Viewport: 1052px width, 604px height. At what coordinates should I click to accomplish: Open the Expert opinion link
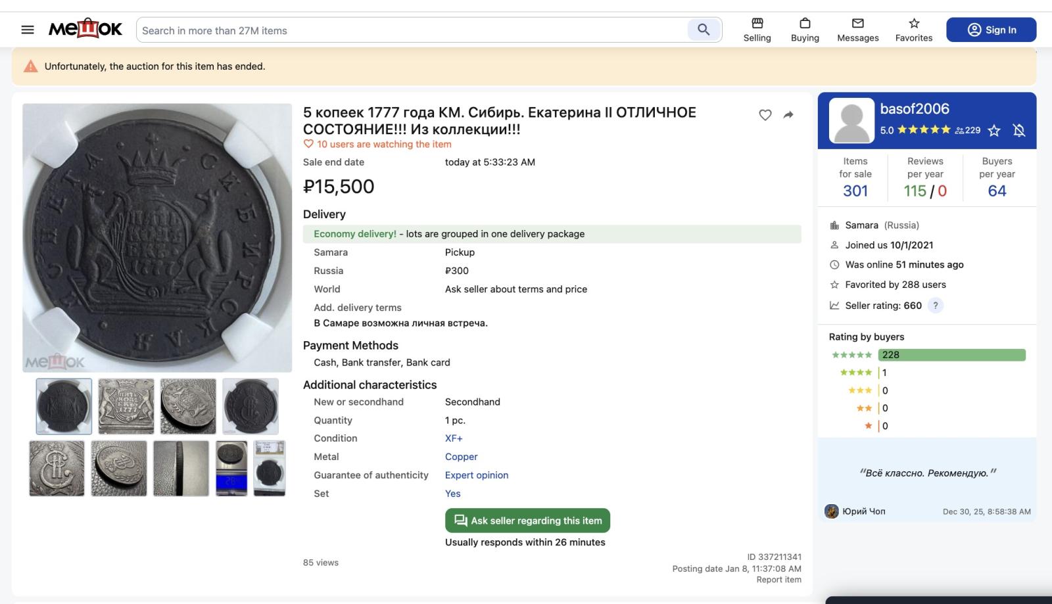pos(476,475)
